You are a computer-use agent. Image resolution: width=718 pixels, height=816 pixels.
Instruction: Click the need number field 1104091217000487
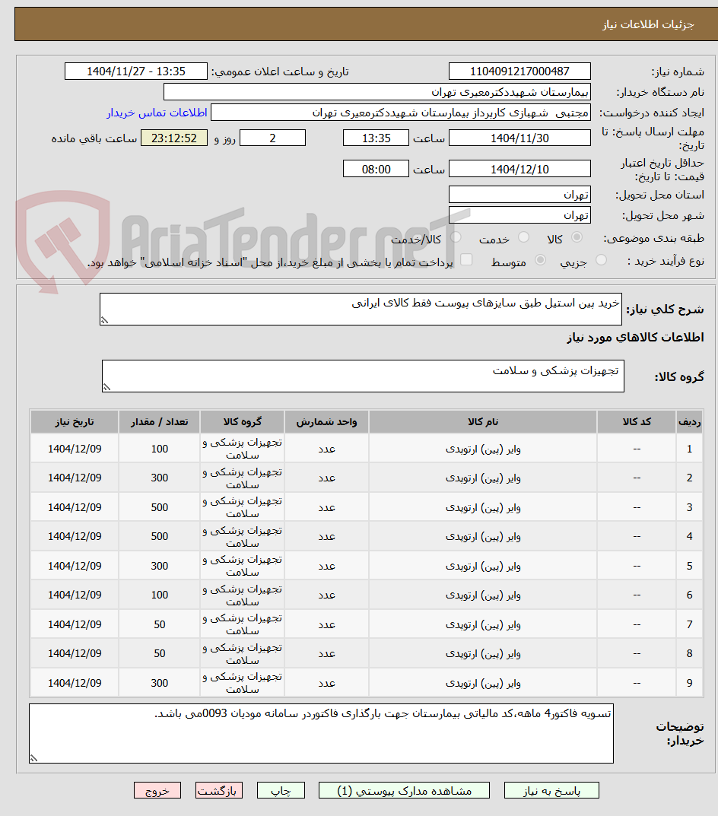(x=519, y=71)
